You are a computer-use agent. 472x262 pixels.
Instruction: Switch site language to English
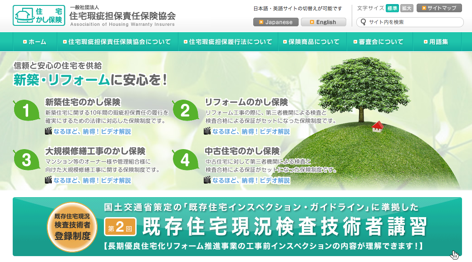pyautogui.click(x=323, y=22)
